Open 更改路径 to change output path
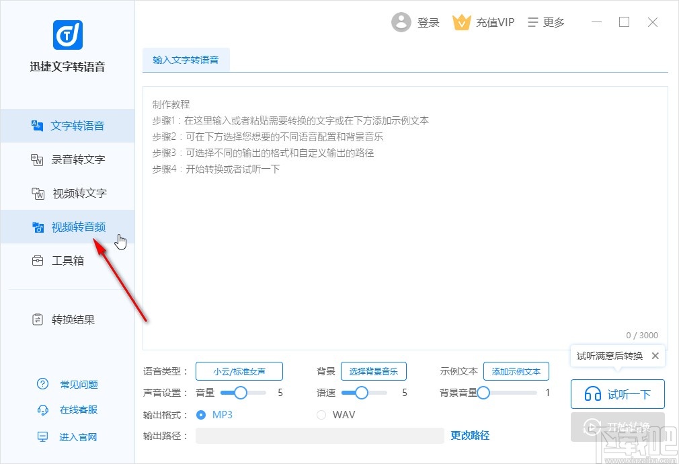 coord(469,436)
